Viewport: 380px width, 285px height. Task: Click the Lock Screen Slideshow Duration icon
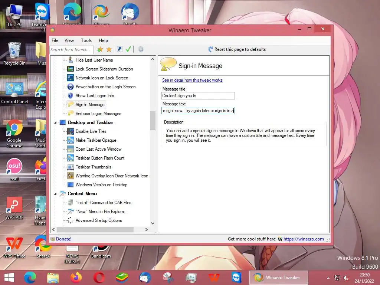(x=71, y=69)
